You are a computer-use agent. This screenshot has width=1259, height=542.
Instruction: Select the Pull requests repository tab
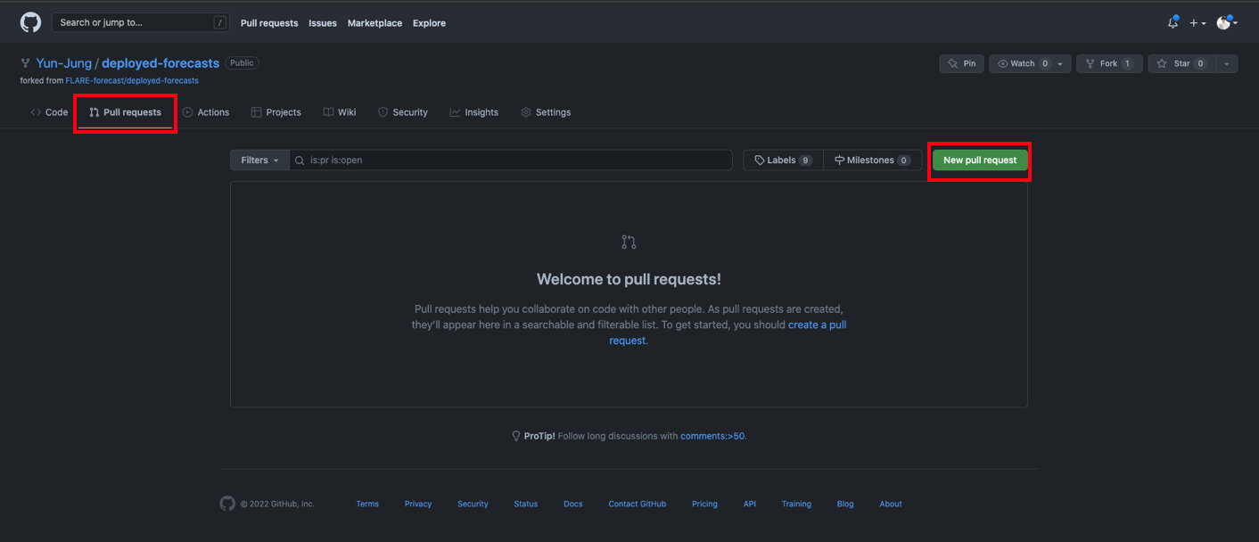pos(125,112)
